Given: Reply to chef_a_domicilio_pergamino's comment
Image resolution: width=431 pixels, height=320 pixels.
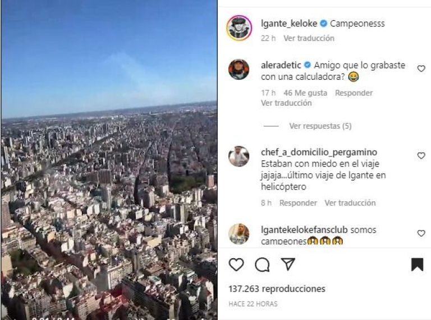Looking at the screenshot, I should (298, 203).
